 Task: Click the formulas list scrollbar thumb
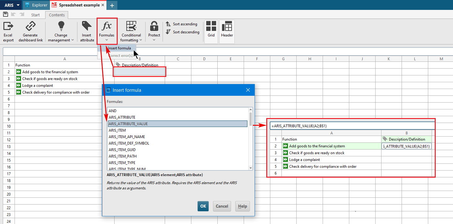click(250, 119)
